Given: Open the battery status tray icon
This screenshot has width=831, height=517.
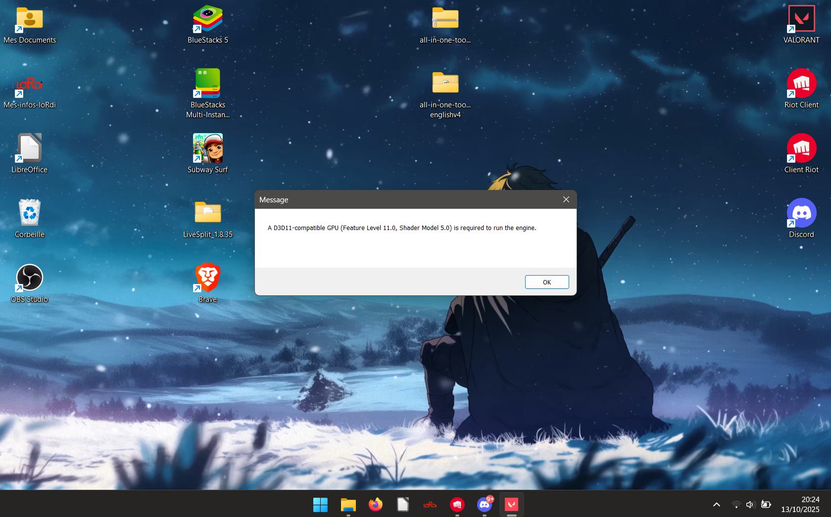Looking at the screenshot, I should [x=766, y=505].
